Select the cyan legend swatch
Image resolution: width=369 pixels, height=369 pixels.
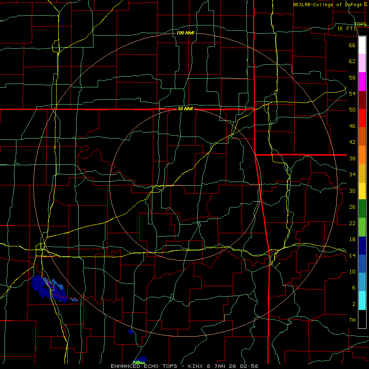tap(362, 301)
